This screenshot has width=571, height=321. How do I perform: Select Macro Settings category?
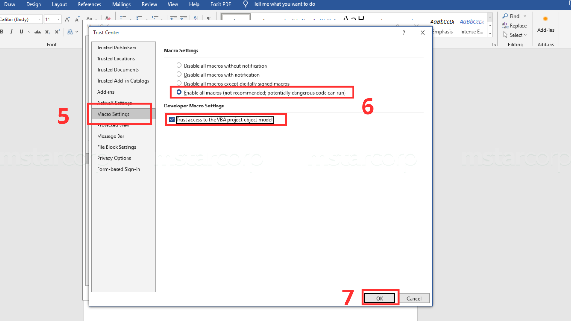tap(123, 114)
